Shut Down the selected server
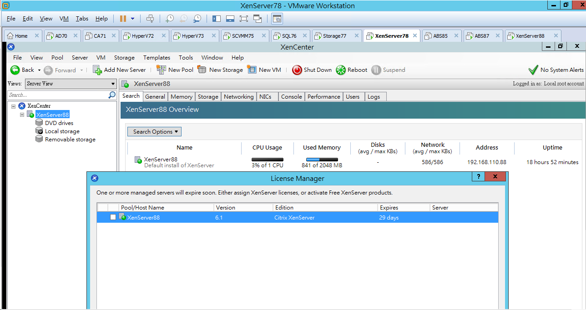This screenshot has width=586, height=310. (312, 70)
